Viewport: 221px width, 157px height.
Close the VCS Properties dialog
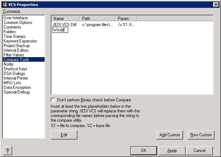pyautogui.click(x=216, y=5)
